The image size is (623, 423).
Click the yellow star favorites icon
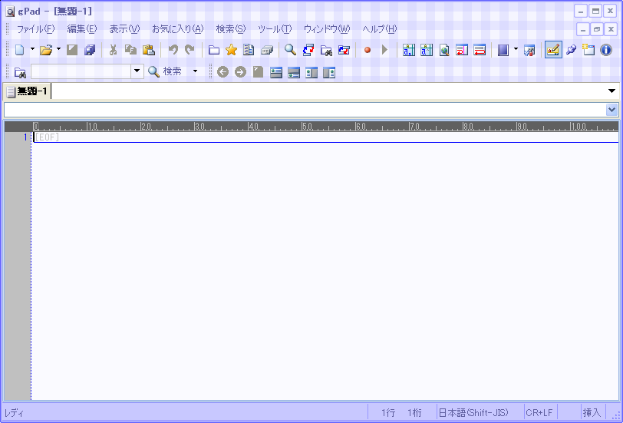[231, 50]
